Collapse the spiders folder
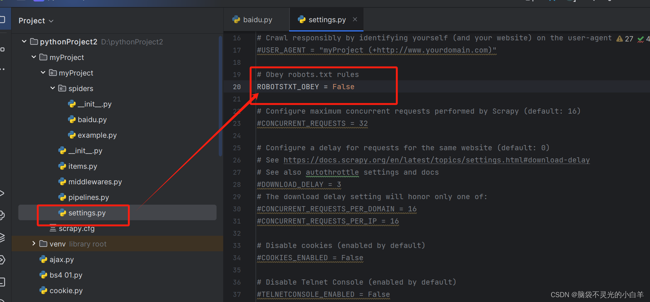 53,88
